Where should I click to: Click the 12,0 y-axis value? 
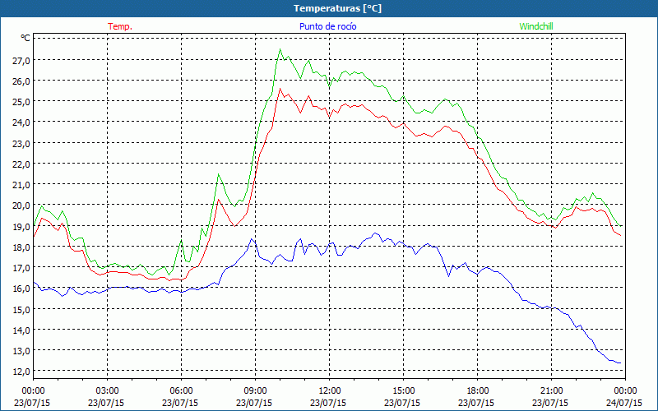coord(21,372)
